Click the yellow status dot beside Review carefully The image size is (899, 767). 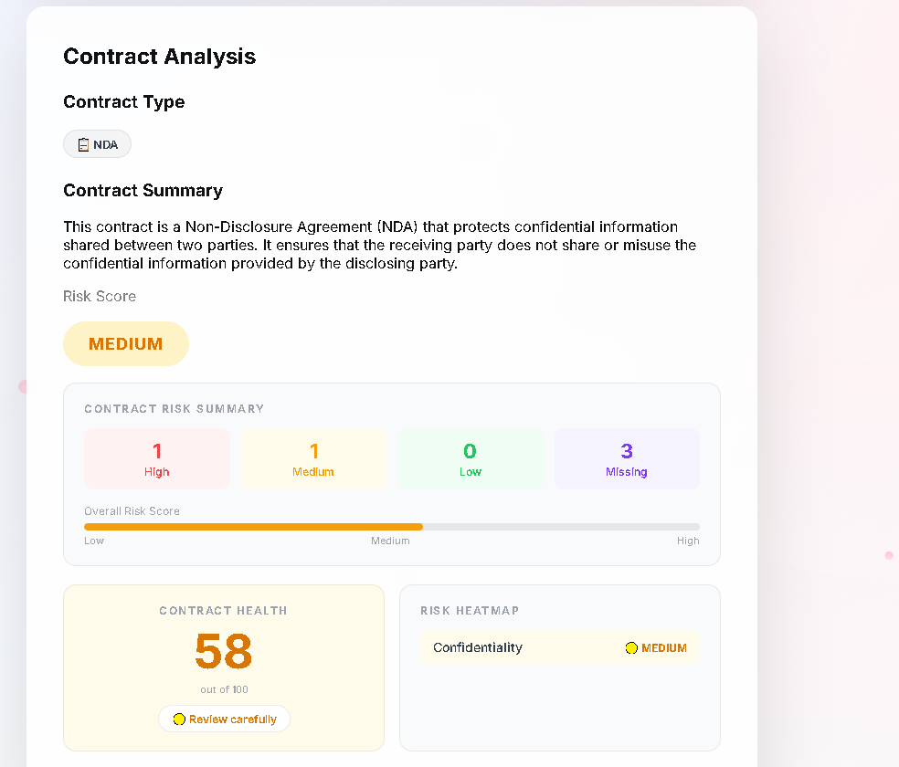179,719
